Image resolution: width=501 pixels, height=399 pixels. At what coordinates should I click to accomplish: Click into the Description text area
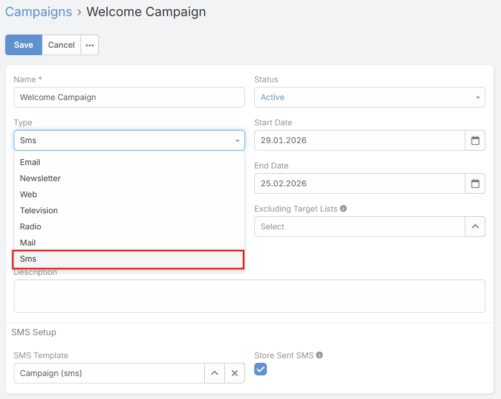(x=249, y=296)
